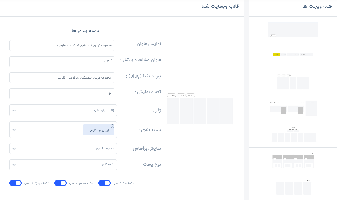Click the نمایش عنوان input field

(62, 46)
